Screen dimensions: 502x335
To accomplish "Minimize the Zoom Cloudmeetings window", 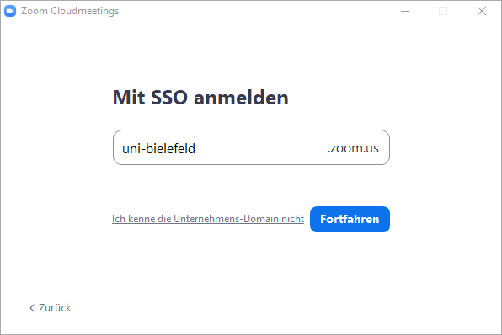I will 405,11.
